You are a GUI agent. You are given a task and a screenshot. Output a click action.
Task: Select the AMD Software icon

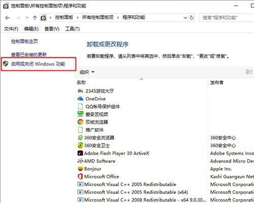pyautogui.click(x=80, y=161)
